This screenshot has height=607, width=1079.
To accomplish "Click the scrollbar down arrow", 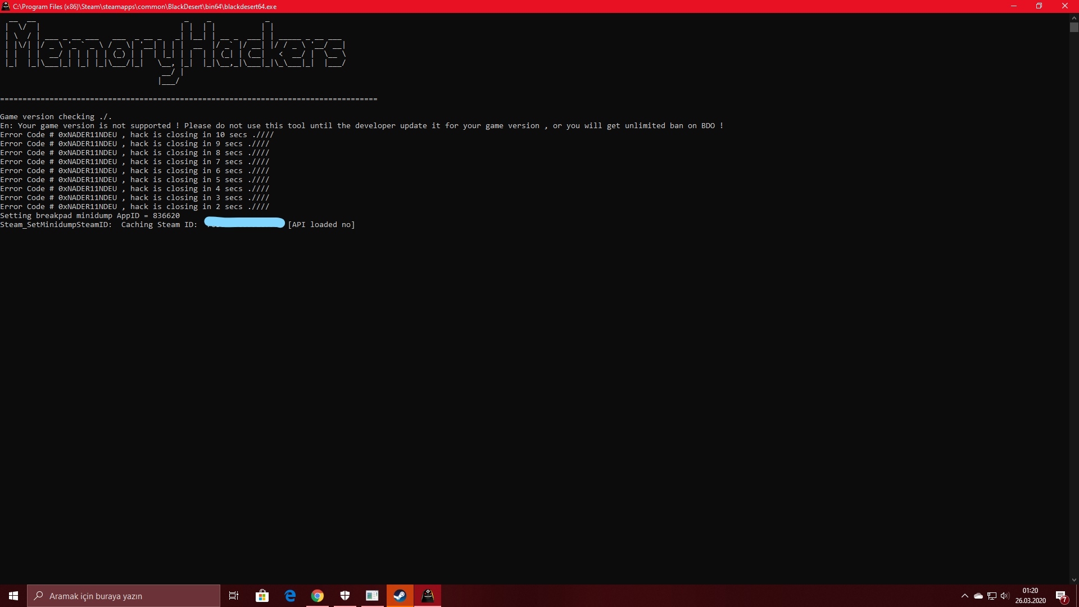I will pos(1074,580).
